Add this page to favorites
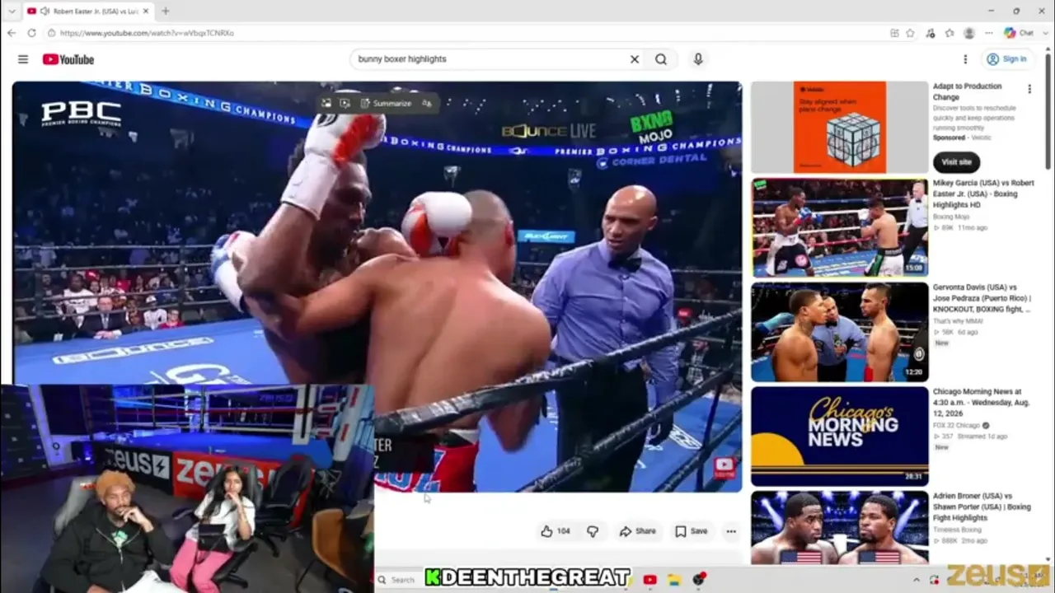Viewport: 1055px width, 593px height. (x=911, y=33)
